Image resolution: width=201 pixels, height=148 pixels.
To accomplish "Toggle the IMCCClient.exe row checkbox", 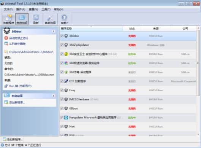I will pos(62,99).
